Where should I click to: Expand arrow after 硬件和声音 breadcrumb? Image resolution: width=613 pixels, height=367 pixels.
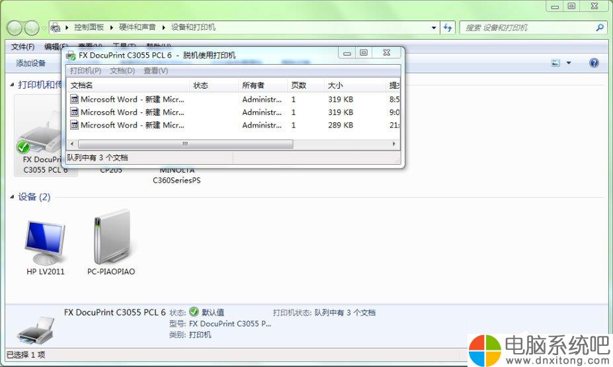pos(163,27)
